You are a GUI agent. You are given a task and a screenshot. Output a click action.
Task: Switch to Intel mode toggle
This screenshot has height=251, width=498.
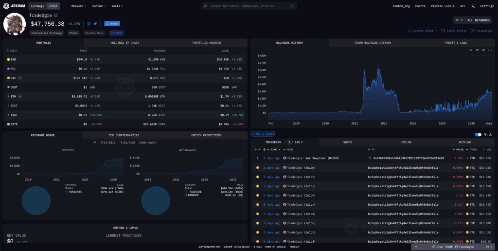click(53, 6)
